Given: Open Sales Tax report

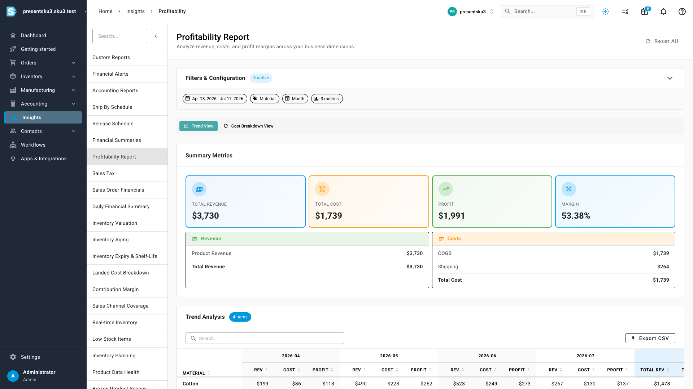Looking at the screenshot, I should [x=127, y=173].
